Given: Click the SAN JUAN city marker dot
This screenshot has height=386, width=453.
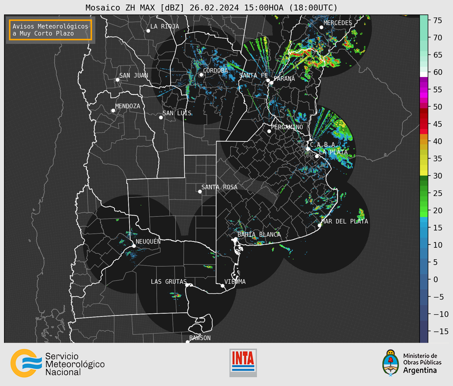Looking at the screenshot, I should [117, 80].
